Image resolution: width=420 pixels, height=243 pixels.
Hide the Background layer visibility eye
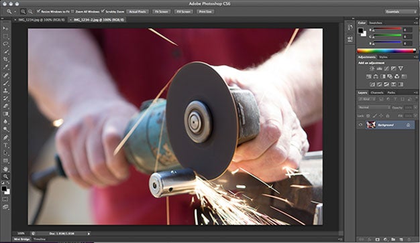click(360, 125)
